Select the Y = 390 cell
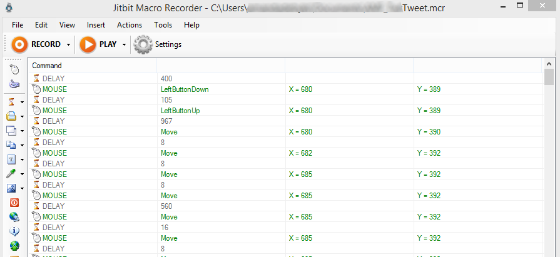Viewport: 560px width, 257px height. [429, 132]
